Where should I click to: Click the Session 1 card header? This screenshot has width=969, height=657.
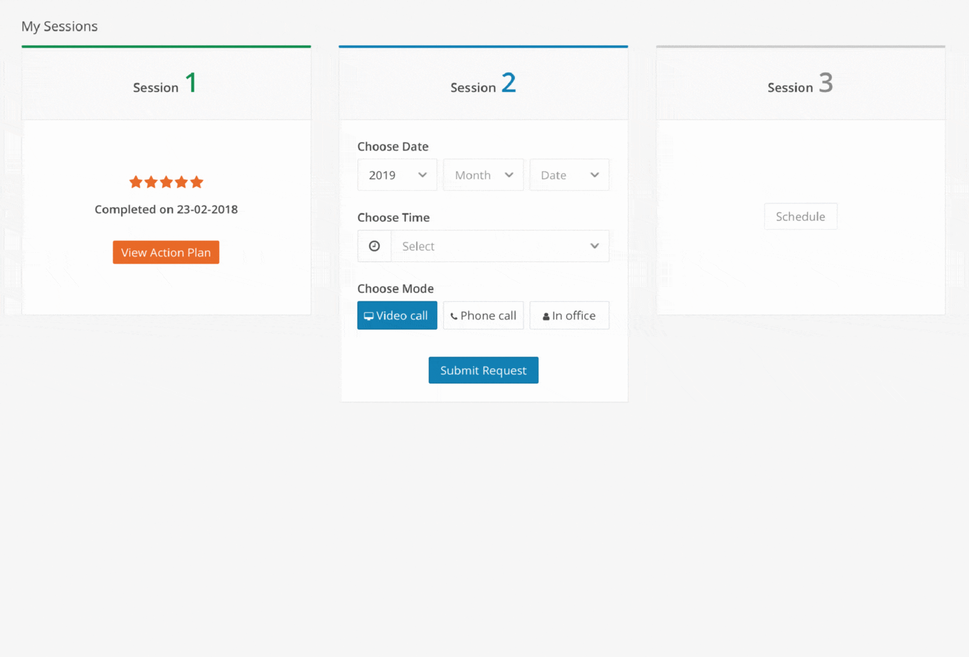click(166, 83)
